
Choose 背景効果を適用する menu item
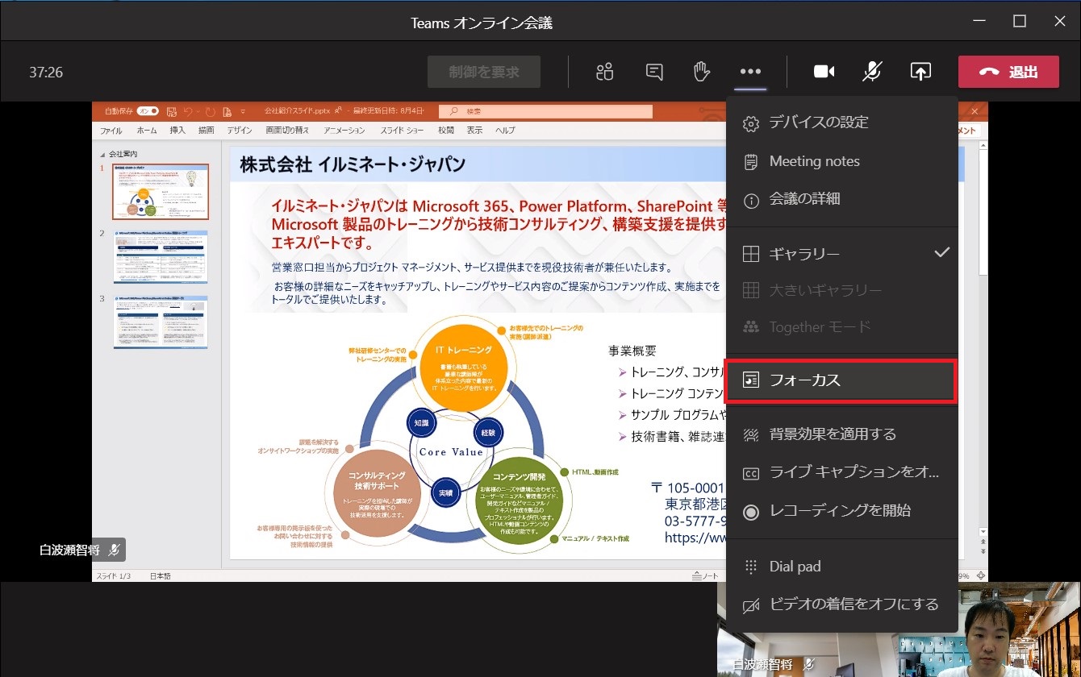point(842,434)
